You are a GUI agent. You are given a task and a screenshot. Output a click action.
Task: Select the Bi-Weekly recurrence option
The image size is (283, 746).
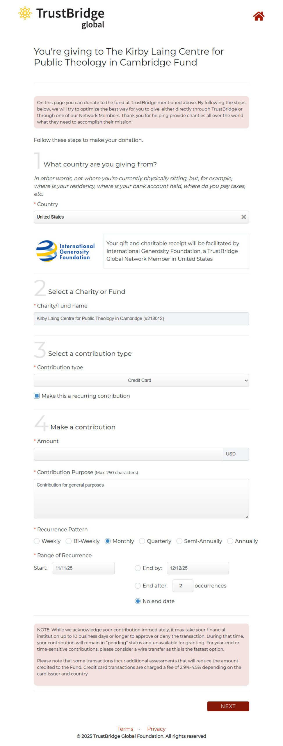(x=69, y=541)
